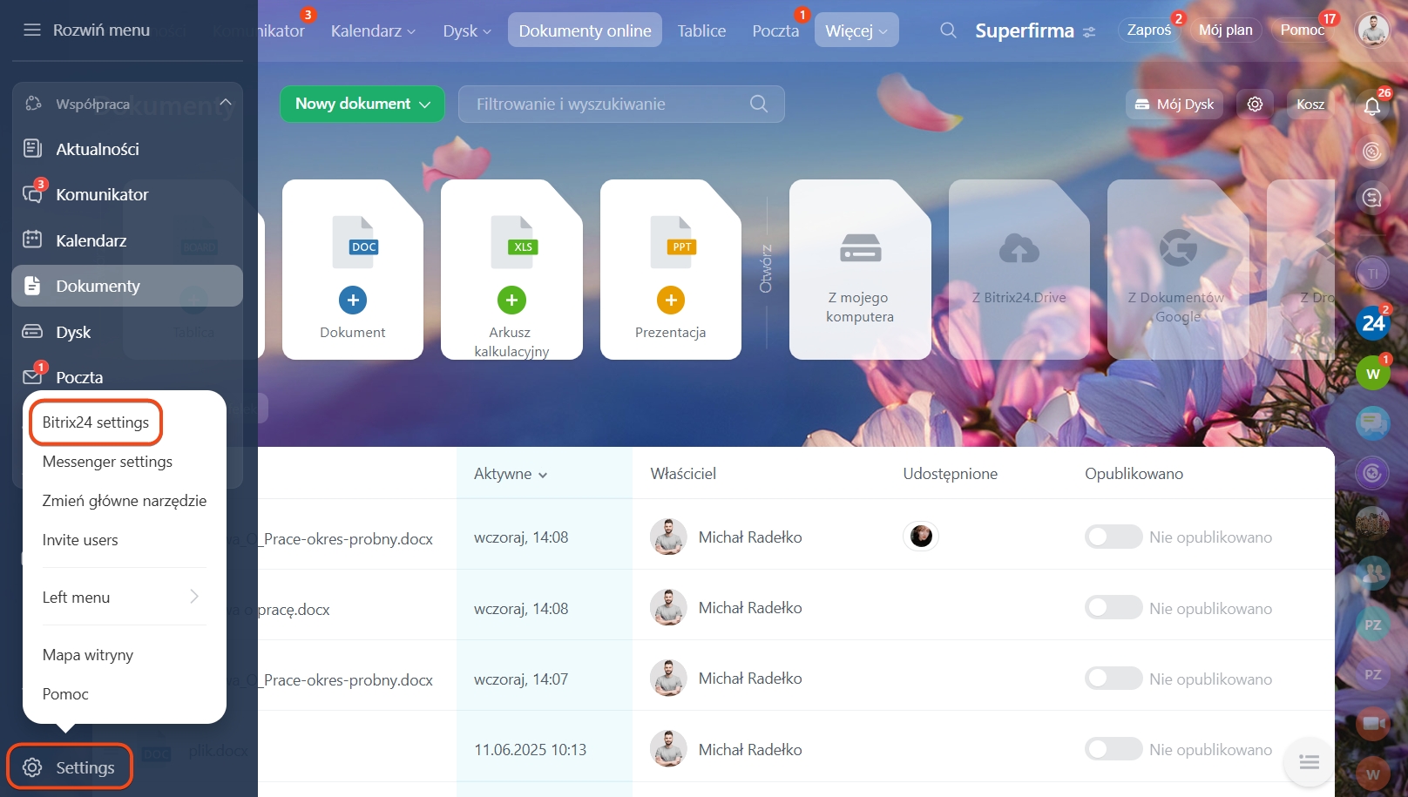
Task: Click the list menu floating button bottom right
Action: click(x=1309, y=763)
